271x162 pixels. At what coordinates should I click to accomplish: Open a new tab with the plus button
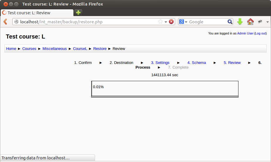click(x=78, y=13)
